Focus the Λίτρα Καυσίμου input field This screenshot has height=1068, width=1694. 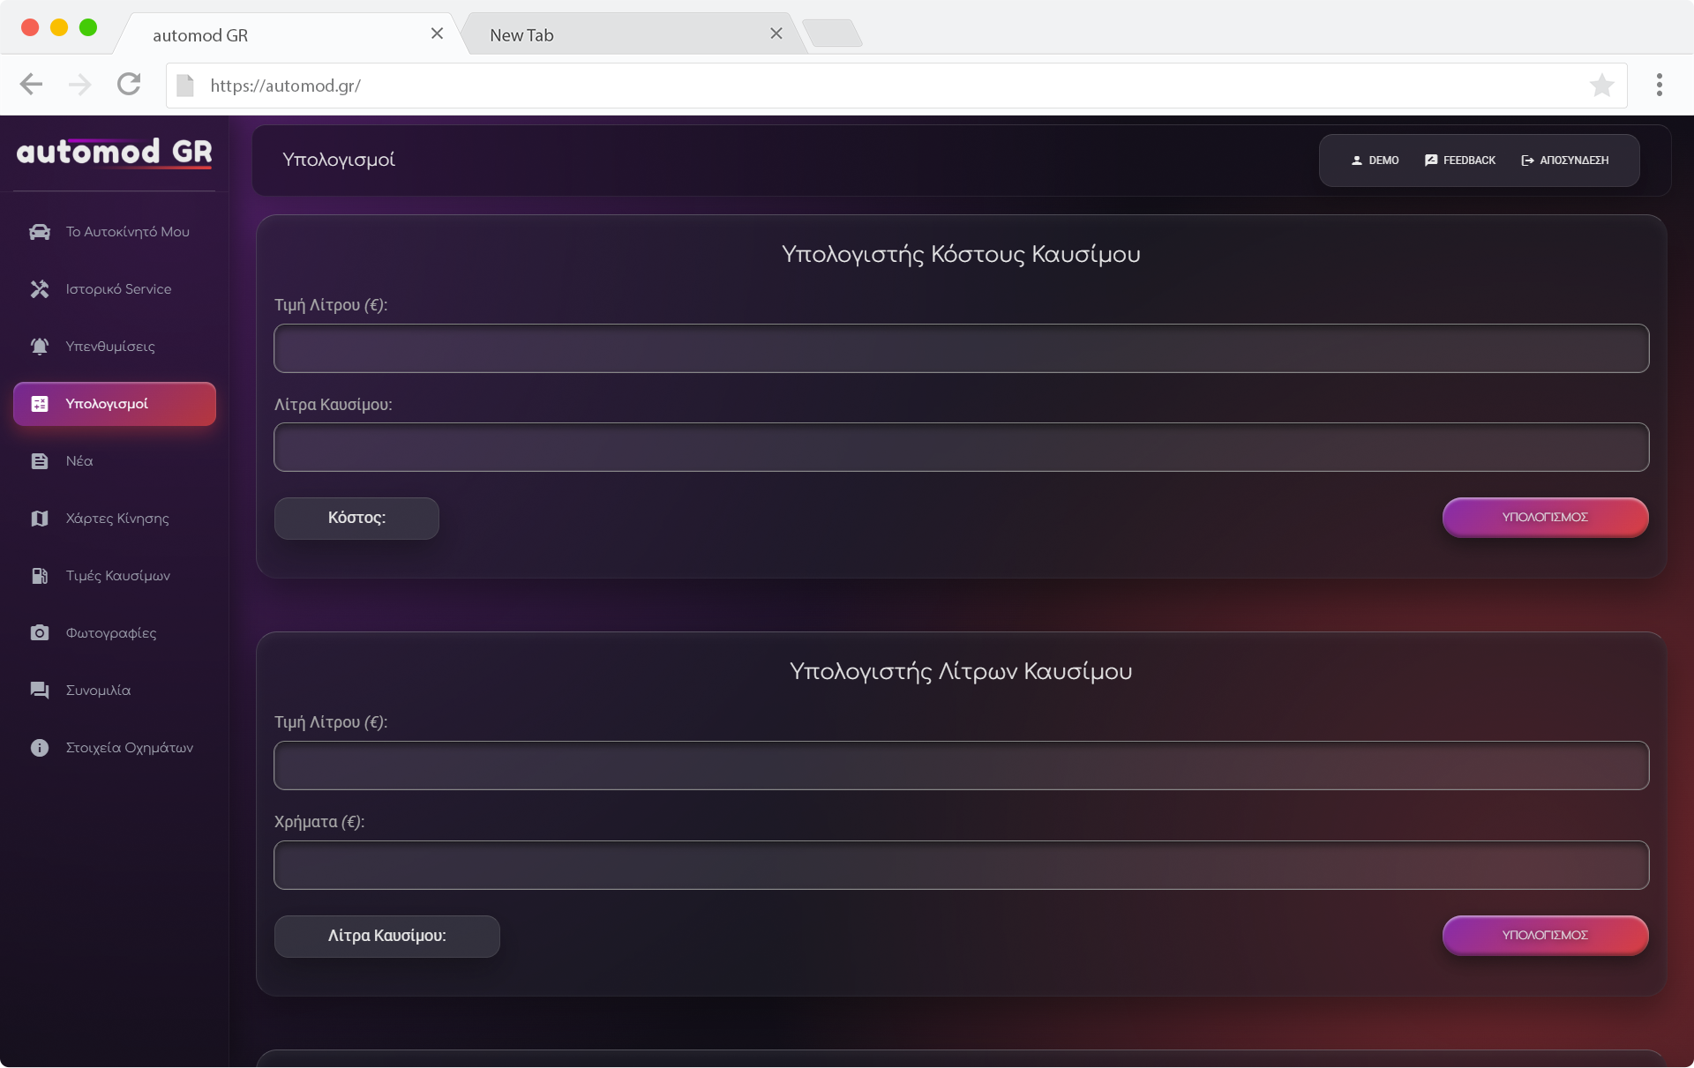[961, 447]
